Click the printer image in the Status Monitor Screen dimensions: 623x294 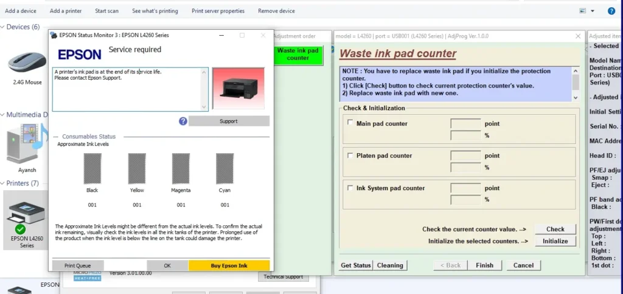point(238,88)
